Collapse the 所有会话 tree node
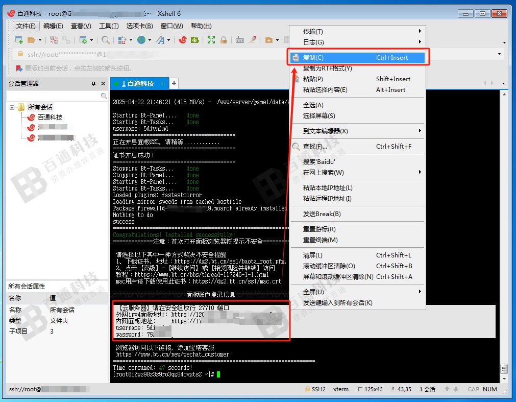Viewport: 516px width, 402px height. 12,107
